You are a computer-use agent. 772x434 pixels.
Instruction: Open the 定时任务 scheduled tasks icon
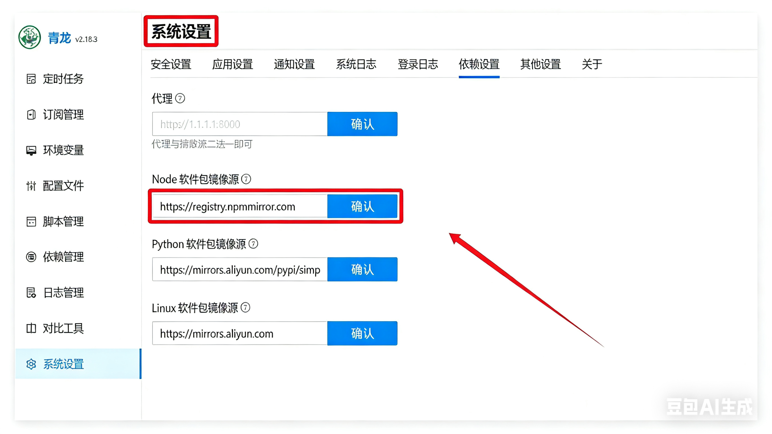tap(31, 79)
